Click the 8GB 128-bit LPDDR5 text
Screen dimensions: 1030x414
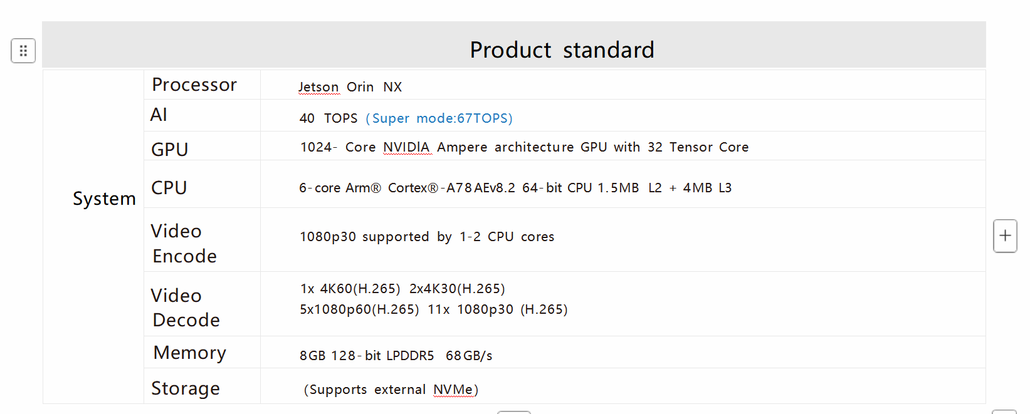[367, 356]
